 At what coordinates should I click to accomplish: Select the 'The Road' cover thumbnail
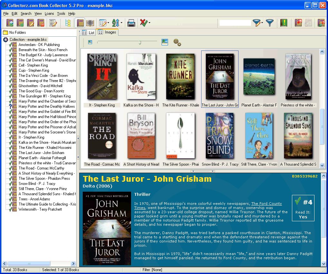pyautogui.click(x=102, y=136)
